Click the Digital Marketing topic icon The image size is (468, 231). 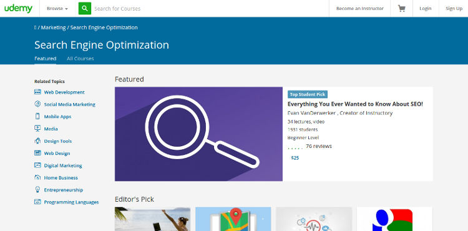(x=37, y=165)
